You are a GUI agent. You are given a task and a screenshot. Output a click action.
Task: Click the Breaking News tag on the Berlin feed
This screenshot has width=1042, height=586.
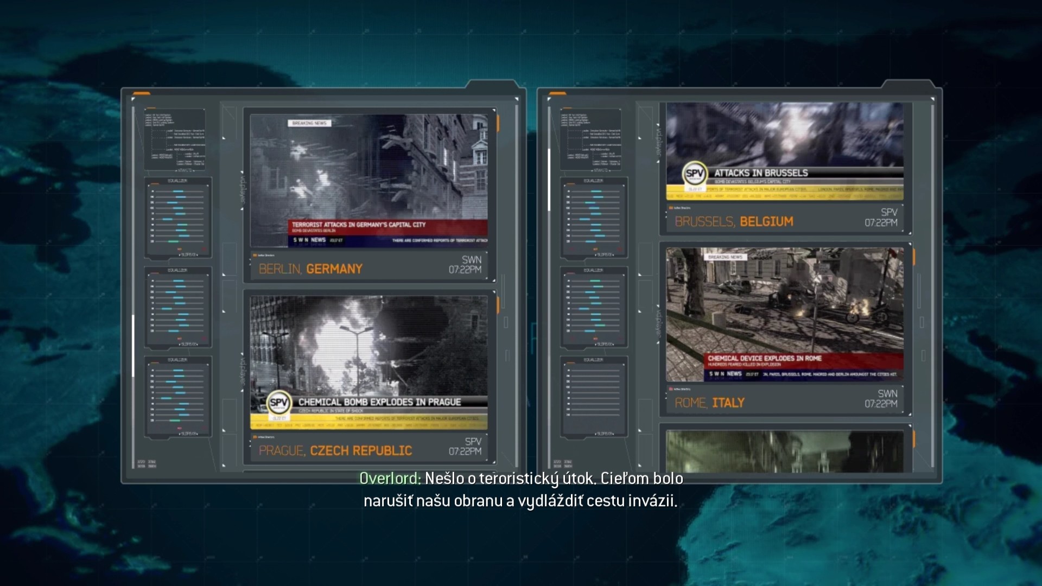pyautogui.click(x=309, y=123)
